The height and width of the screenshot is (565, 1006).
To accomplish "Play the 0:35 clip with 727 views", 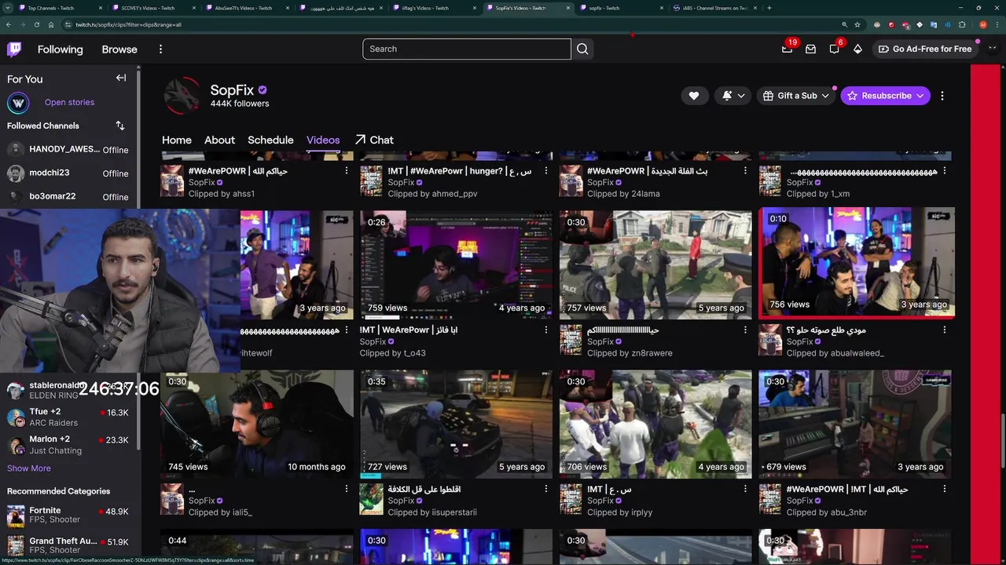I will (x=456, y=423).
